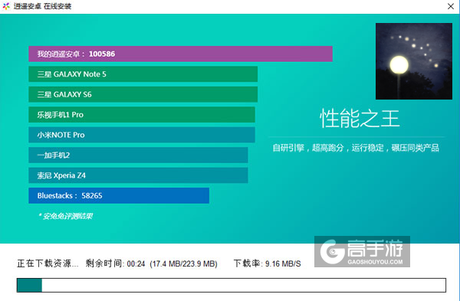
Task: Click the 三星 GALAXY Note 5 bar
Action: click(x=143, y=74)
